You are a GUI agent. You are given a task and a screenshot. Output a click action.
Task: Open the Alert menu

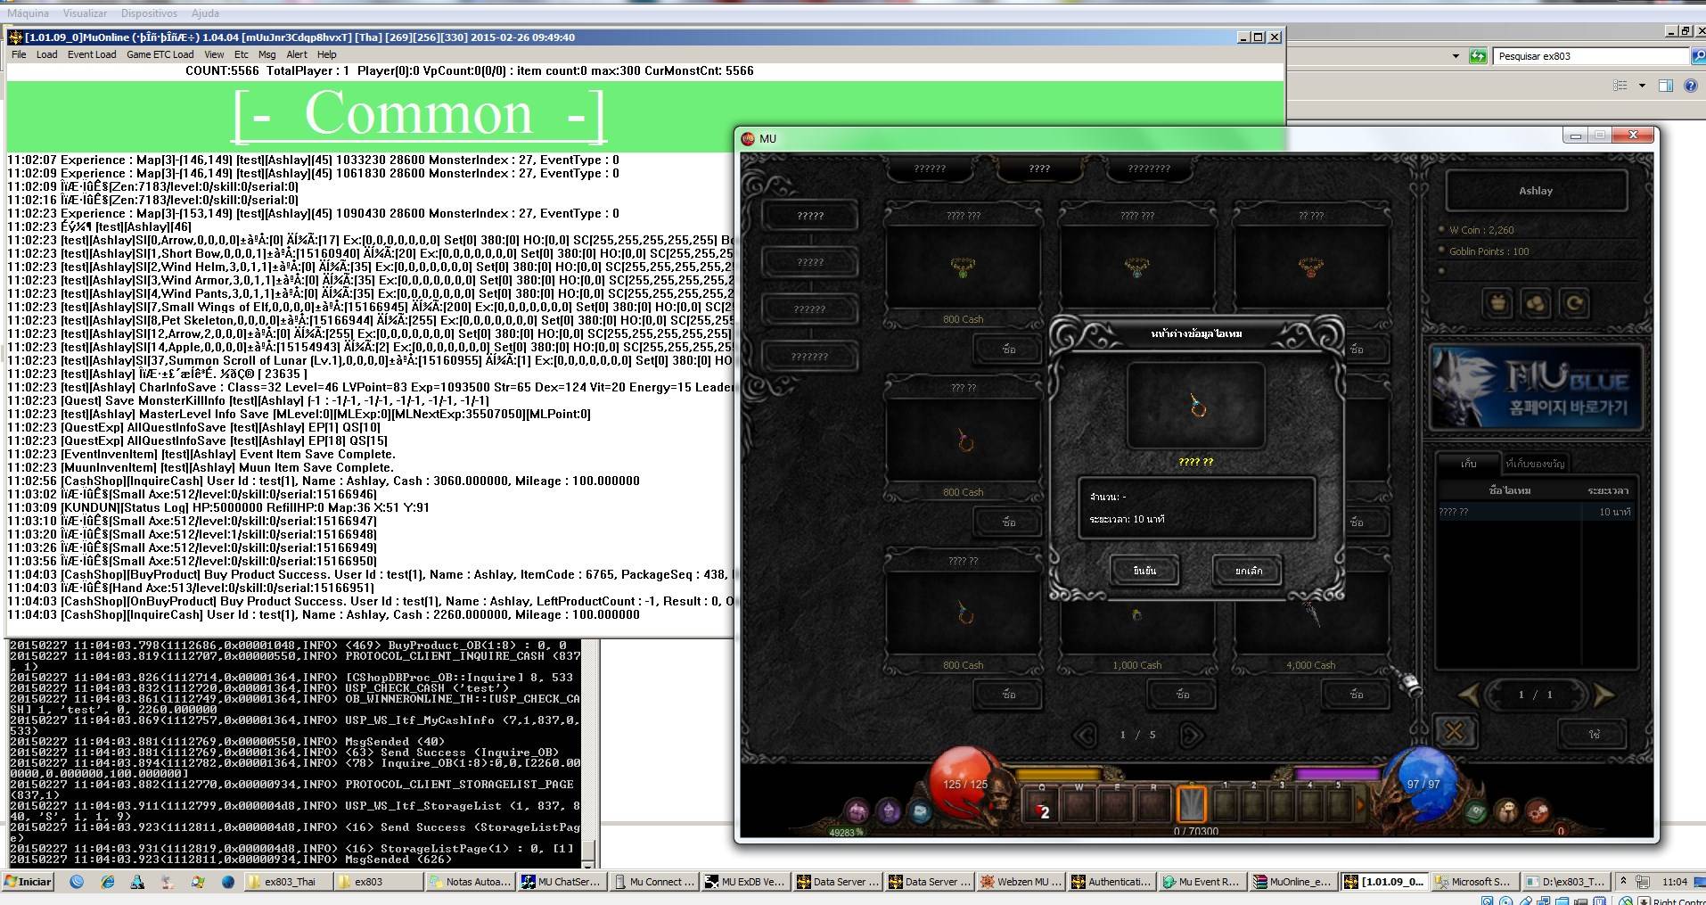pos(297,54)
